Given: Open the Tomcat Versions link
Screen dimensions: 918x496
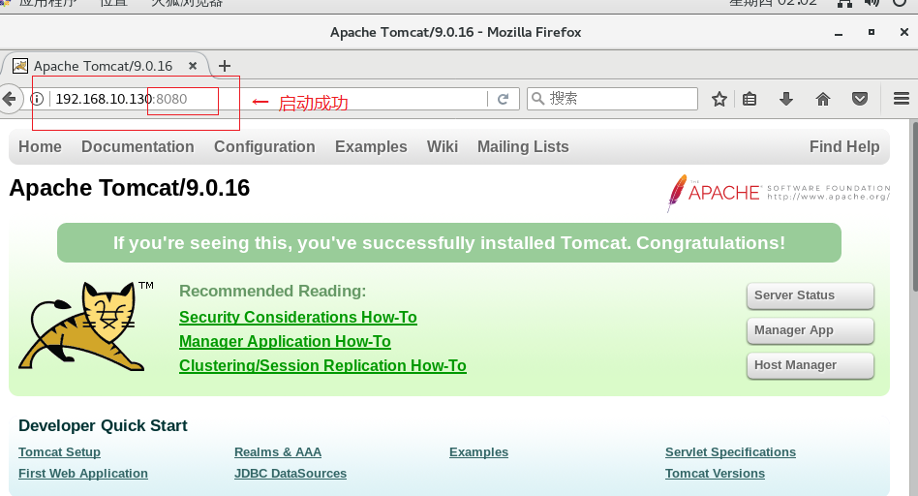Looking at the screenshot, I should point(715,473).
